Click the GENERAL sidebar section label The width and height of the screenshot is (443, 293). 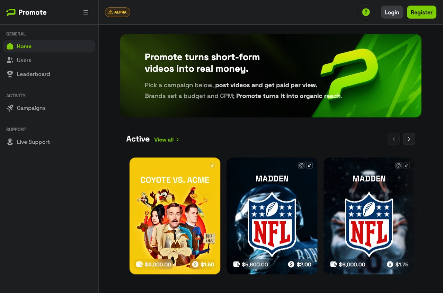[16, 34]
